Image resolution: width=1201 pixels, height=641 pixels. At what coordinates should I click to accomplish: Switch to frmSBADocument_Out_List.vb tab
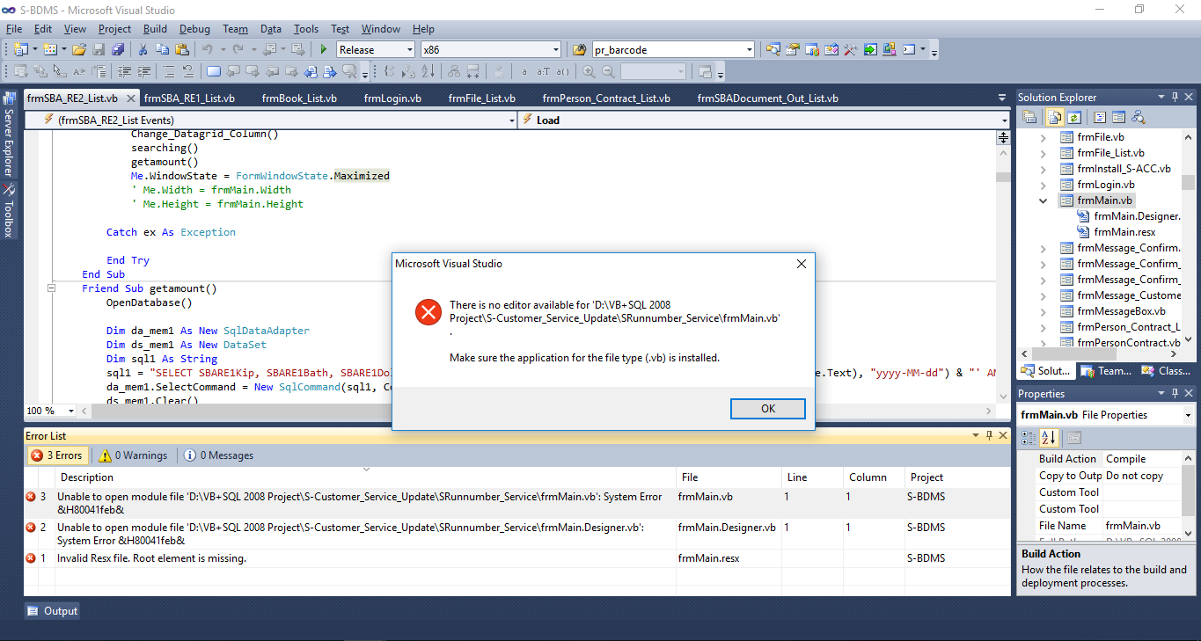pyautogui.click(x=767, y=98)
